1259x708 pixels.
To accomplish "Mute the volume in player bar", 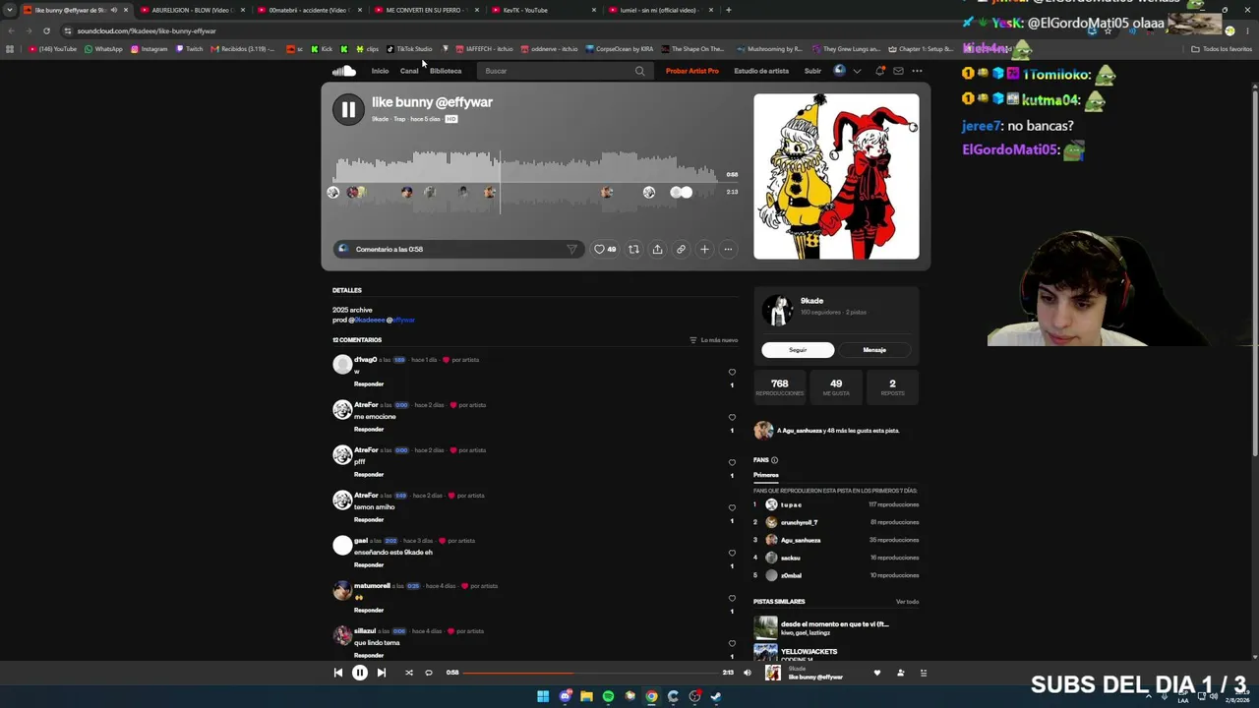I will click(x=748, y=673).
